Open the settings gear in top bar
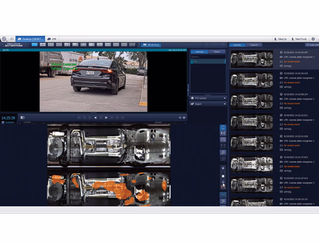This screenshot has width=319, height=245. point(313,39)
